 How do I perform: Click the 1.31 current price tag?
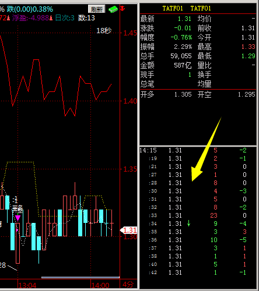pos(128,230)
